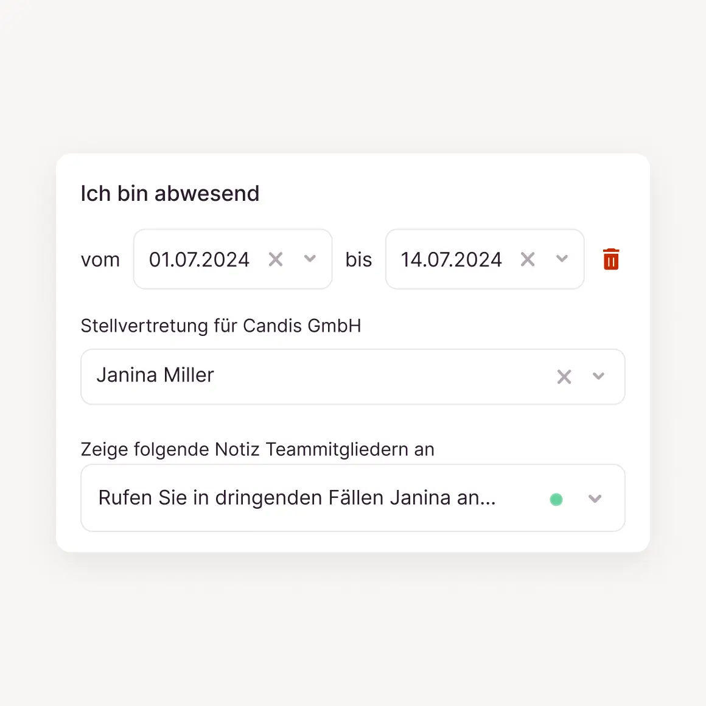The height and width of the screenshot is (706, 706).
Task: Expand the team note dropdown chevron
Action: point(595,499)
